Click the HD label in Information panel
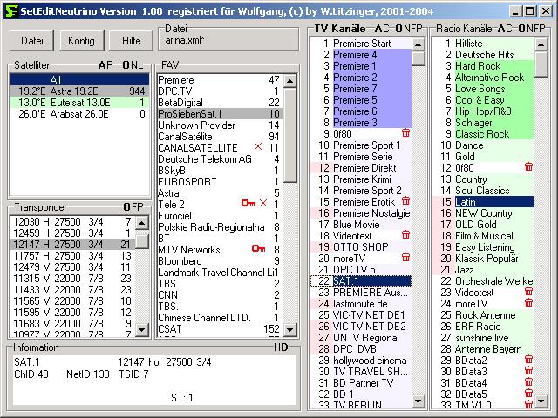The height and width of the screenshot is (418, 558). pyautogui.click(x=281, y=347)
